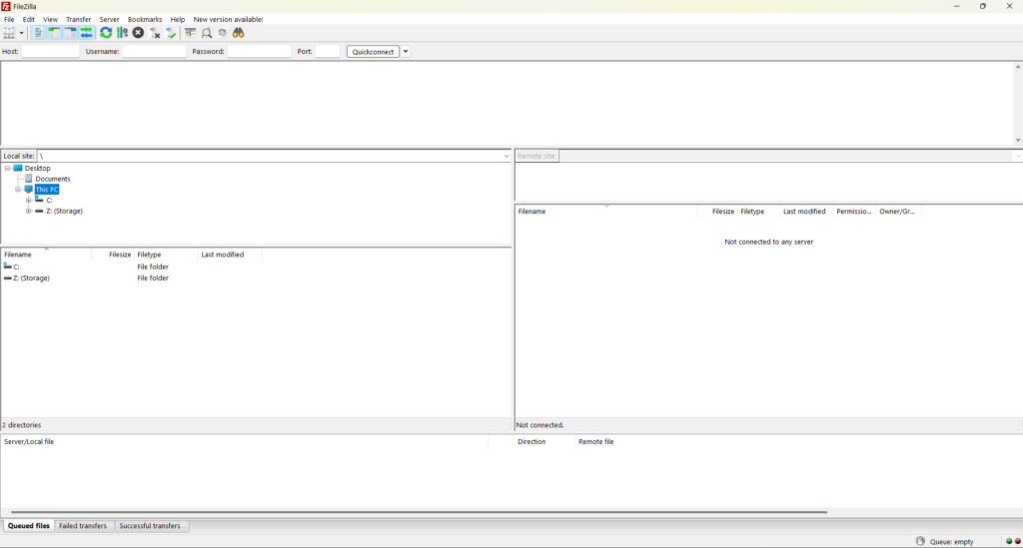Focus the Password input field
Screen dimensions: 1023x548
pos(259,52)
